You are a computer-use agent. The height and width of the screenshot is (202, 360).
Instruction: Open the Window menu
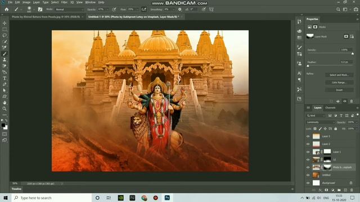point(90,2)
